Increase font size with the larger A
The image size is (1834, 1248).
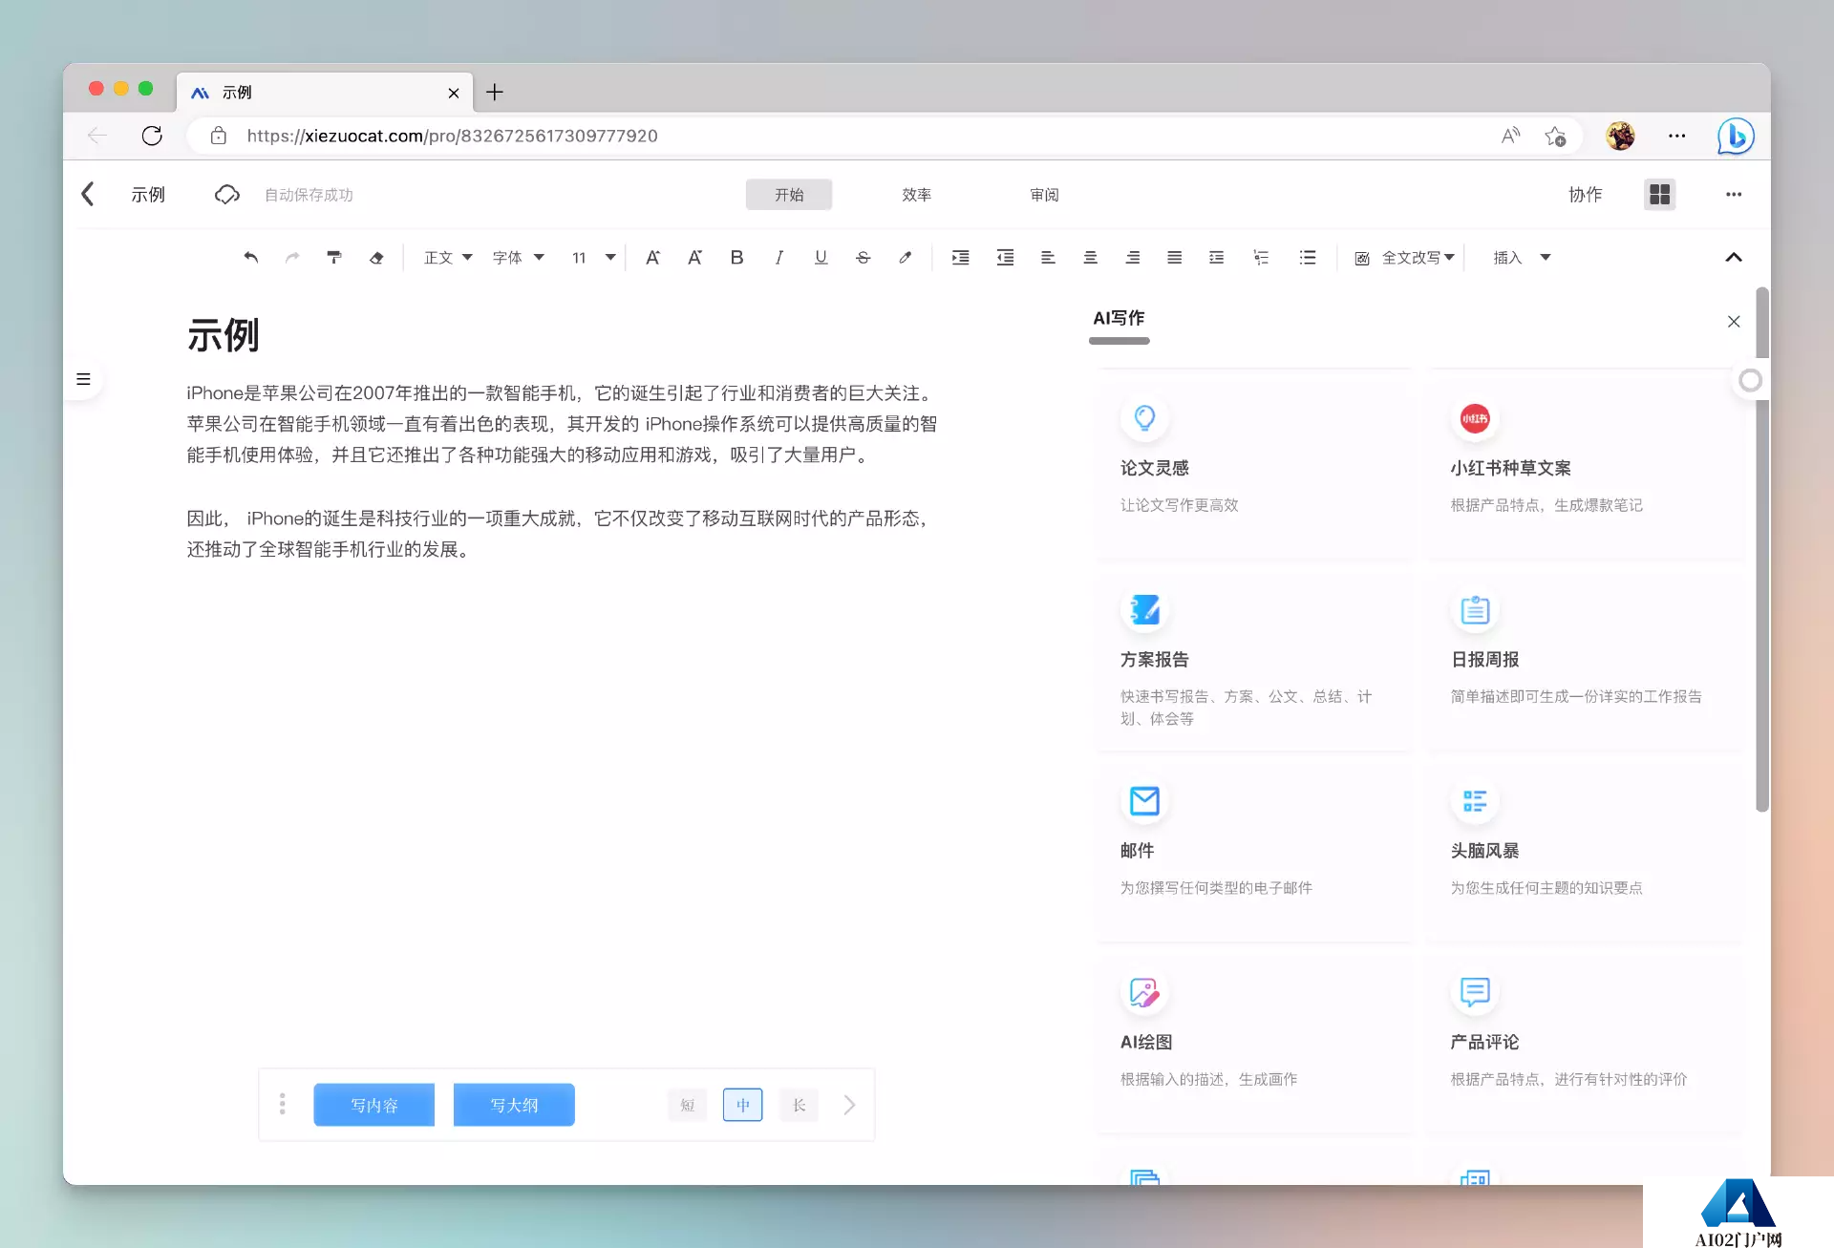coord(652,257)
